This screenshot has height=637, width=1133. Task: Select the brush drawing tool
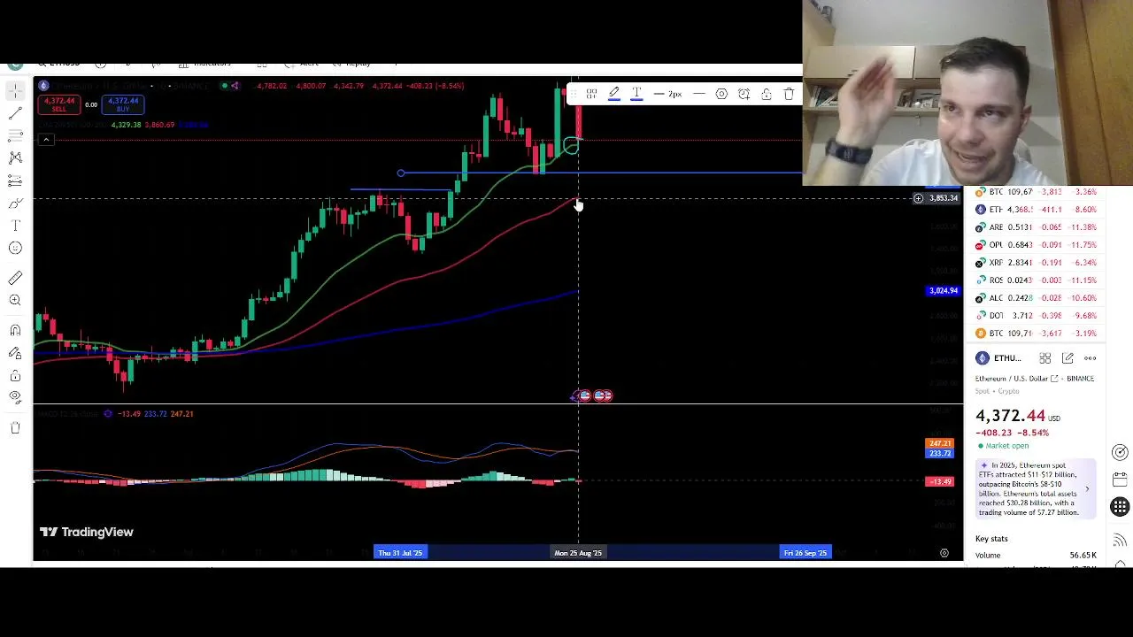click(15, 203)
